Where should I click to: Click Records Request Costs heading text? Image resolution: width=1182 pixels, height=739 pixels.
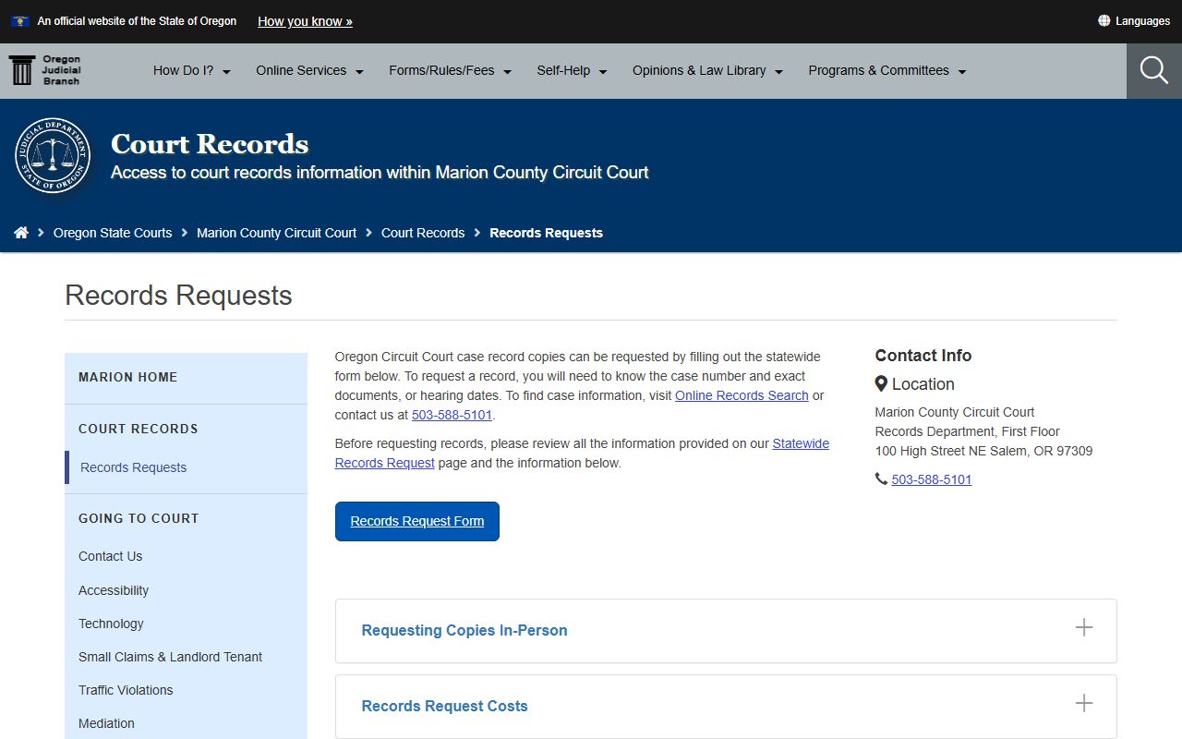(x=444, y=706)
